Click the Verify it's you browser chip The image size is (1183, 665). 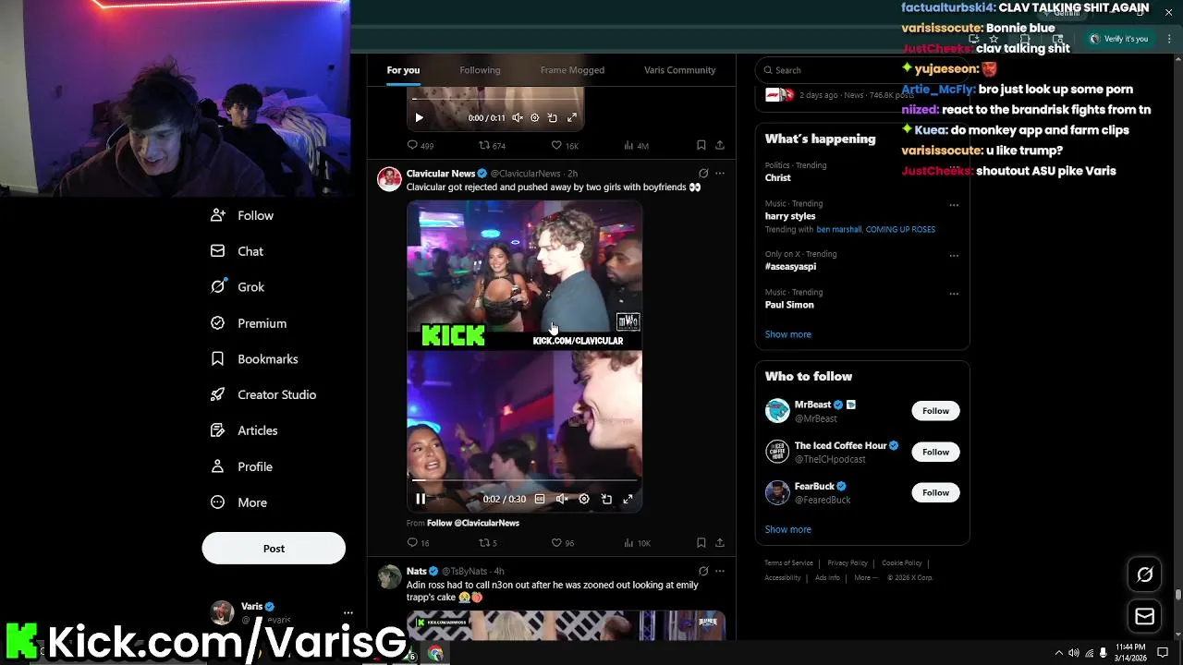[x=1118, y=39]
